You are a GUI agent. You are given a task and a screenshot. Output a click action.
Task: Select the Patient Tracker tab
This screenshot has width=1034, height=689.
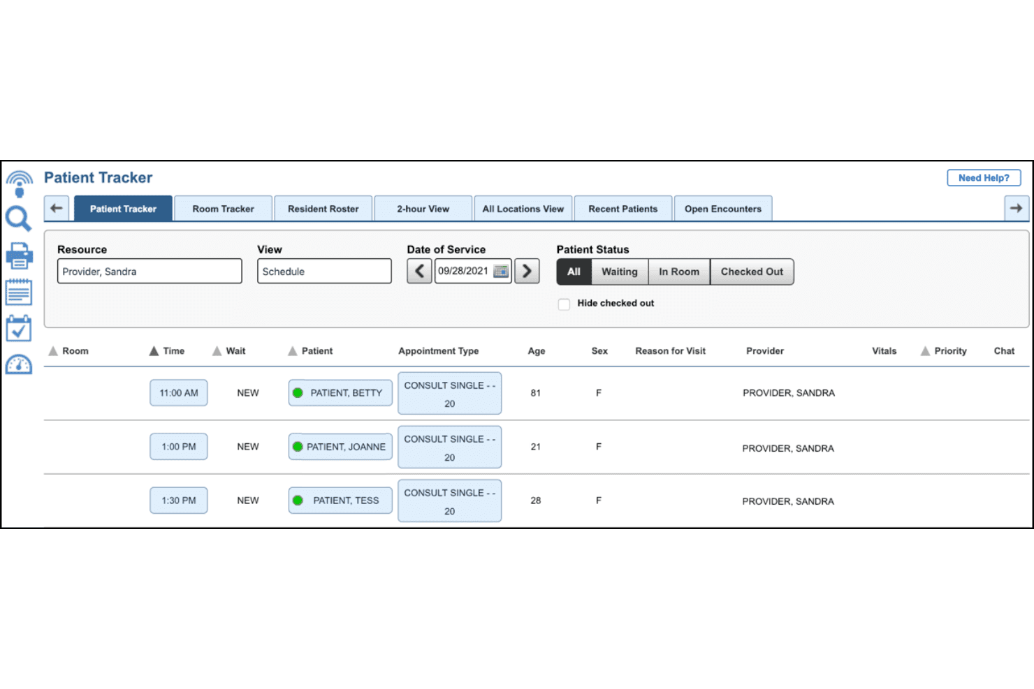coord(123,209)
